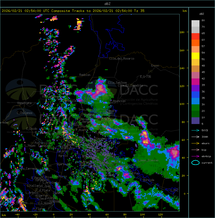215x218 pixels.
Task: Pick the bright orange swatch below red
Action: (195, 43)
